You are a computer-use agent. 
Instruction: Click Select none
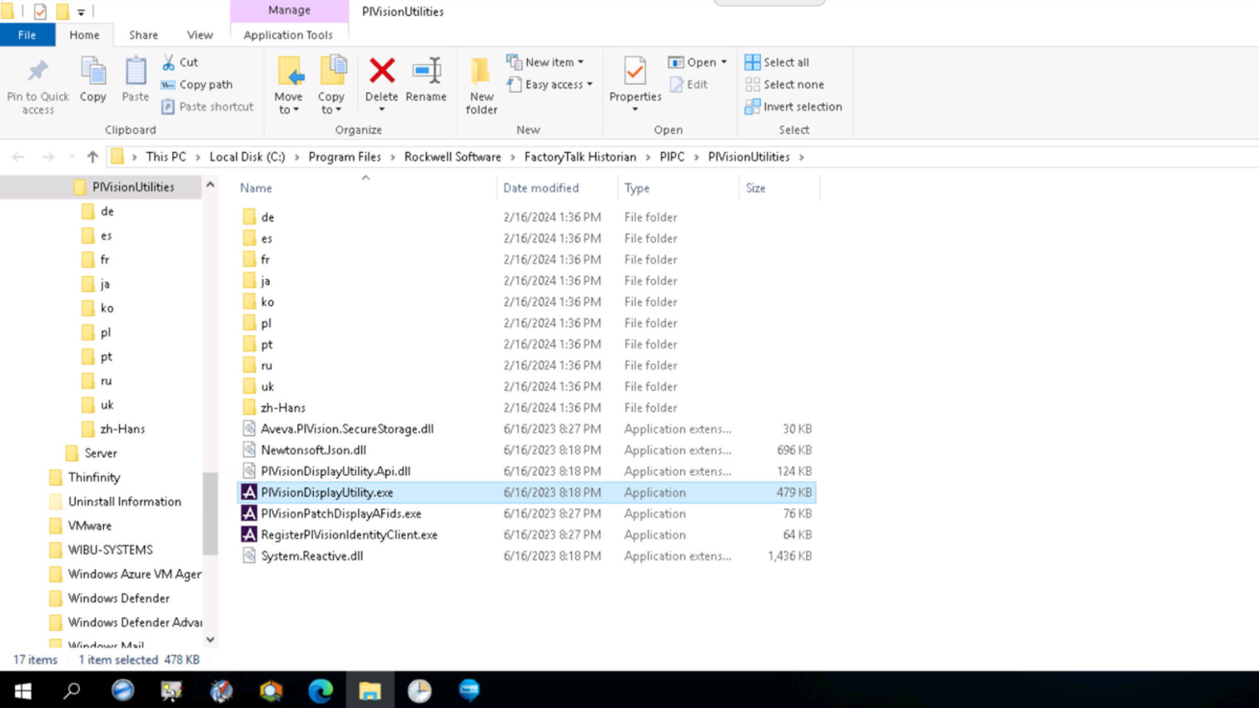[784, 84]
